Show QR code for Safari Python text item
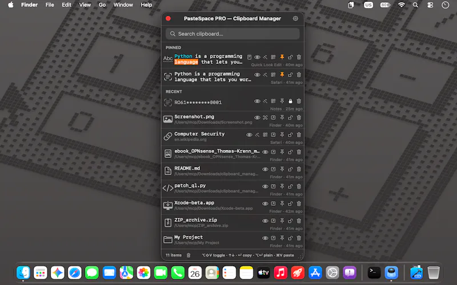457x285 pixels. 273,75
